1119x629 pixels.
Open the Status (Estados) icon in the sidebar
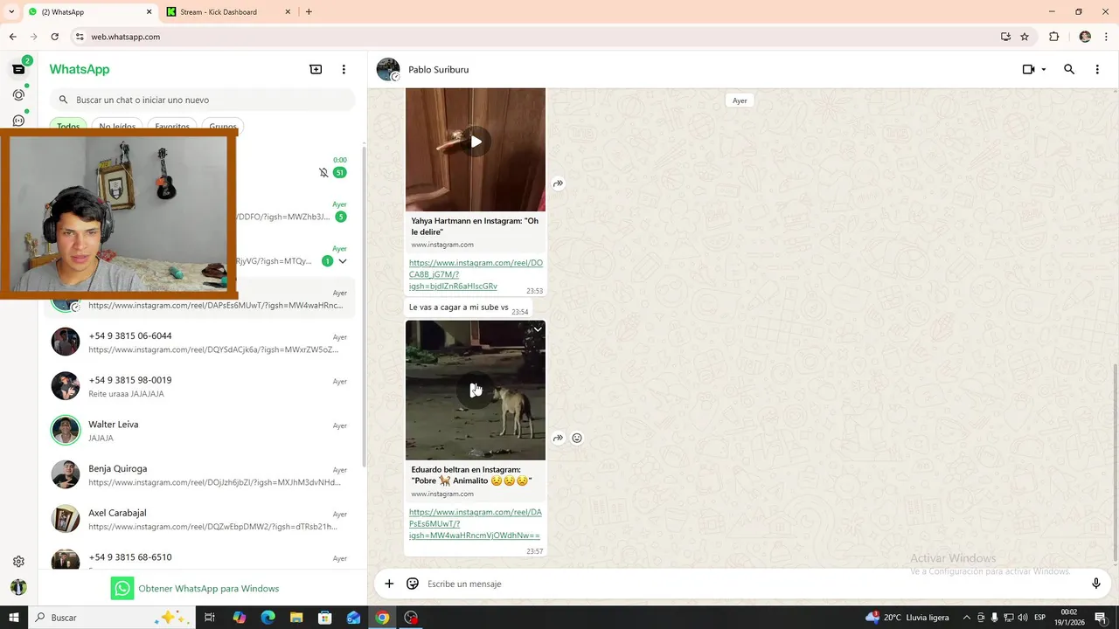coord(18,94)
